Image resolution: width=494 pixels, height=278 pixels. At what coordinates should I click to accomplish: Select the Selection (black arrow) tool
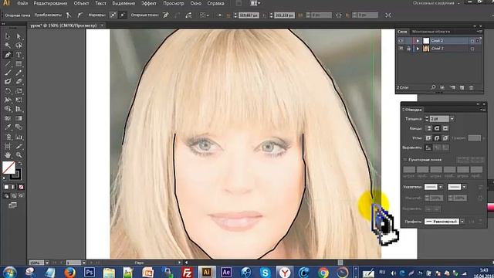click(x=8, y=36)
